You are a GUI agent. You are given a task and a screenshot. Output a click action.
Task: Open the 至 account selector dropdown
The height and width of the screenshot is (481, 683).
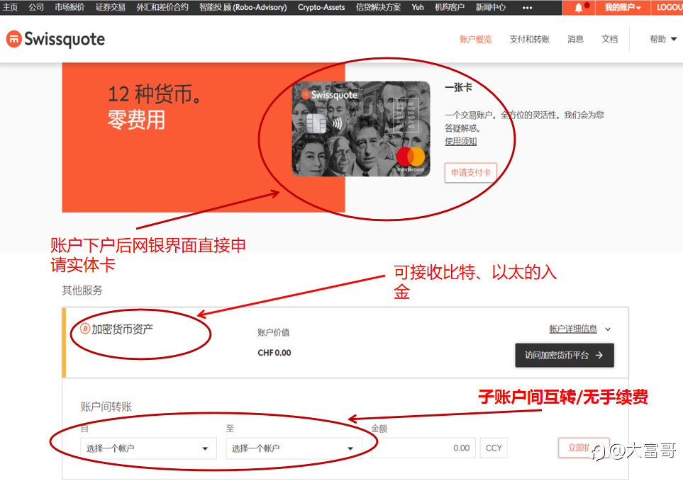294,448
